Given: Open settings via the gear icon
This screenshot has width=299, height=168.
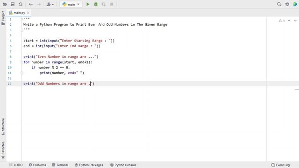Looking at the screenshot, I should (x=287, y=4).
